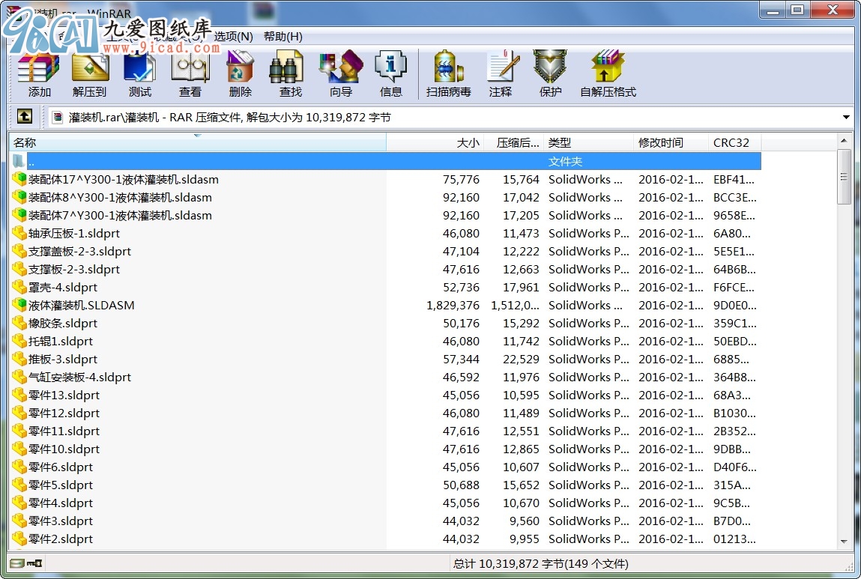The height and width of the screenshot is (579, 861).
Task: Go up one folder level button
Action: 24,117
